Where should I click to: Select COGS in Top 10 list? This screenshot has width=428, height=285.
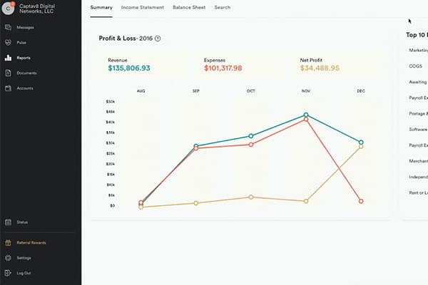[415, 66]
